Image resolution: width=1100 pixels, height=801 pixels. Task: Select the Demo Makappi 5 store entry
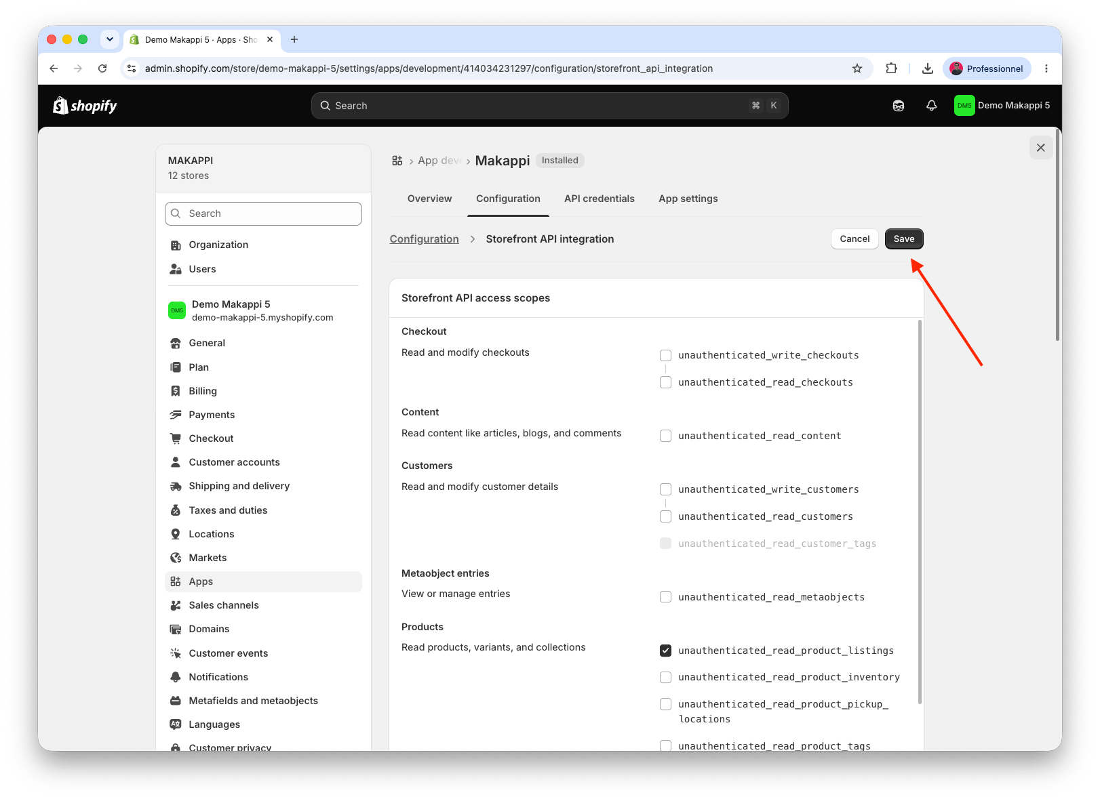[263, 310]
